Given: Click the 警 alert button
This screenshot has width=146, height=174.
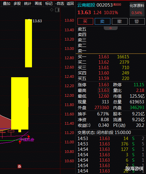Looking at the screenshot, I should click(137, 21).
